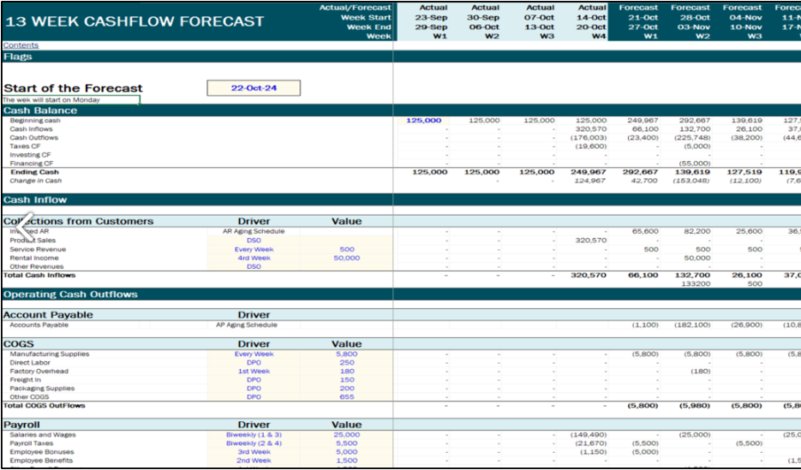Click the Service Revenue 'Every Week' driver cell
This screenshot has width=801, height=470.
pos(254,249)
